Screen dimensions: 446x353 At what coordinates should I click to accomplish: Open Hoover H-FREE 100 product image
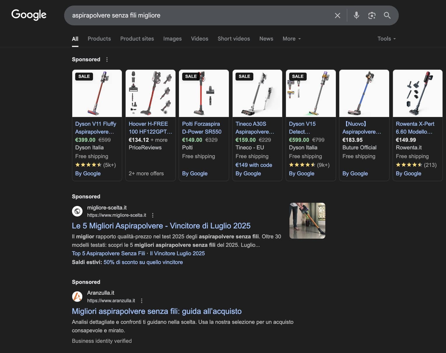pyautogui.click(x=150, y=93)
